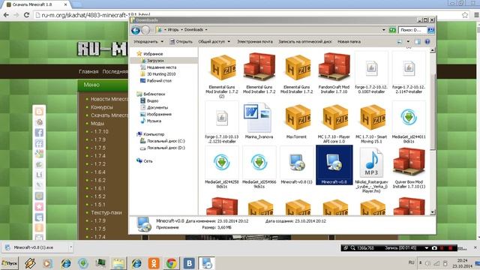This screenshot has width=480, height=270.
Task: Open Explorer help (question mark icon)
Action: tap(427, 42)
